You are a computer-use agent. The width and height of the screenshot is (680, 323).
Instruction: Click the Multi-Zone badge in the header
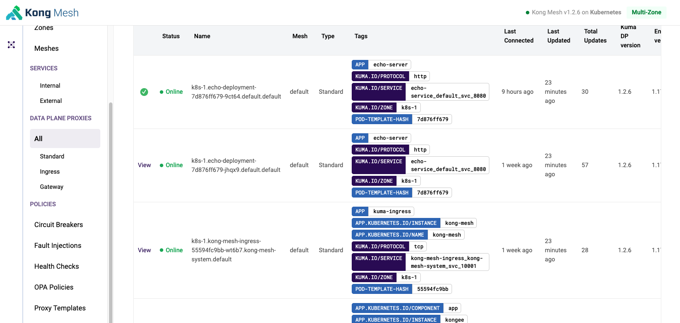[x=647, y=12]
